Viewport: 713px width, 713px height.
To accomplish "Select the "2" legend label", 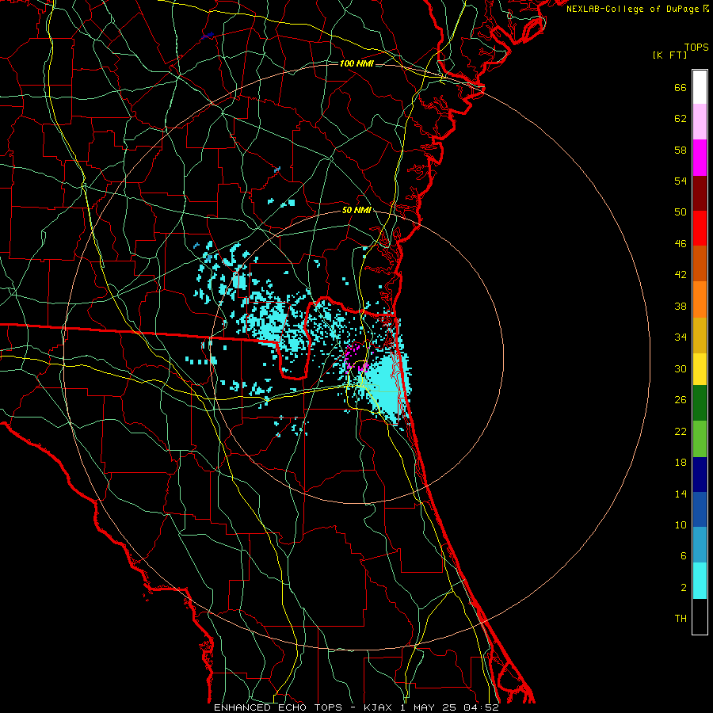I will click(x=684, y=588).
